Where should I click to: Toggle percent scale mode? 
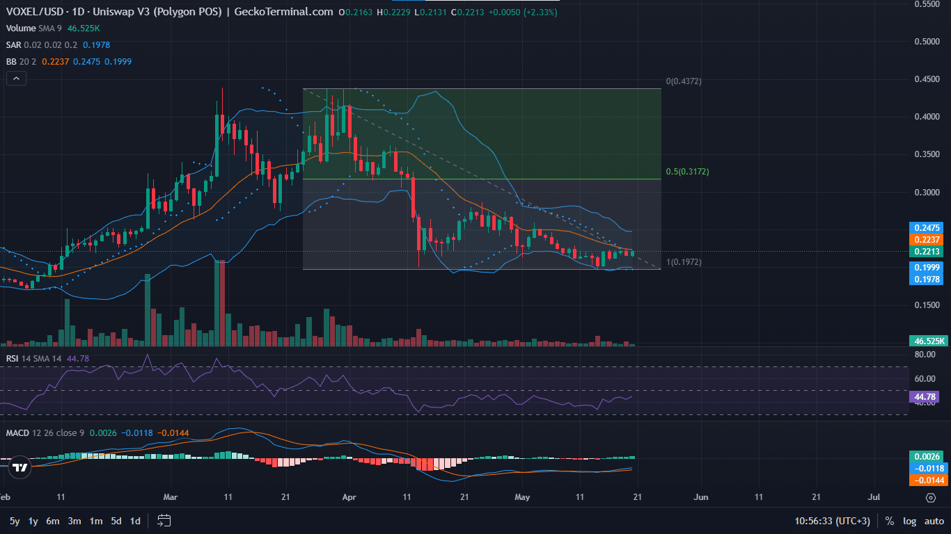[x=890, y=521]
